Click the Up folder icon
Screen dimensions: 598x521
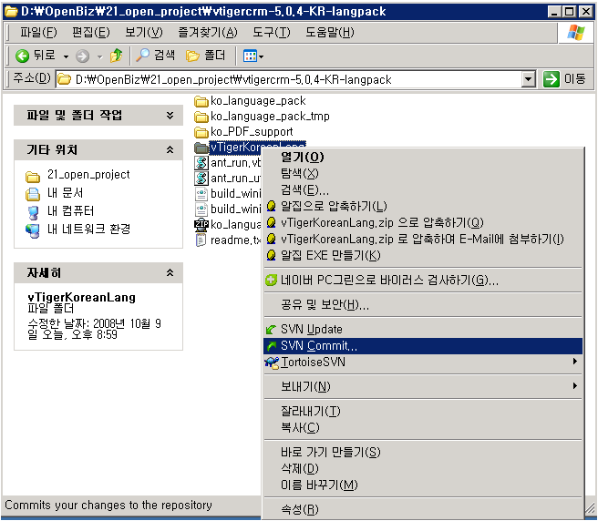[116, 56]
